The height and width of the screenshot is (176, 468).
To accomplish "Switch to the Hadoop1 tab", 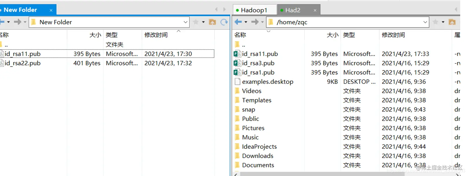I will point(255,10).
